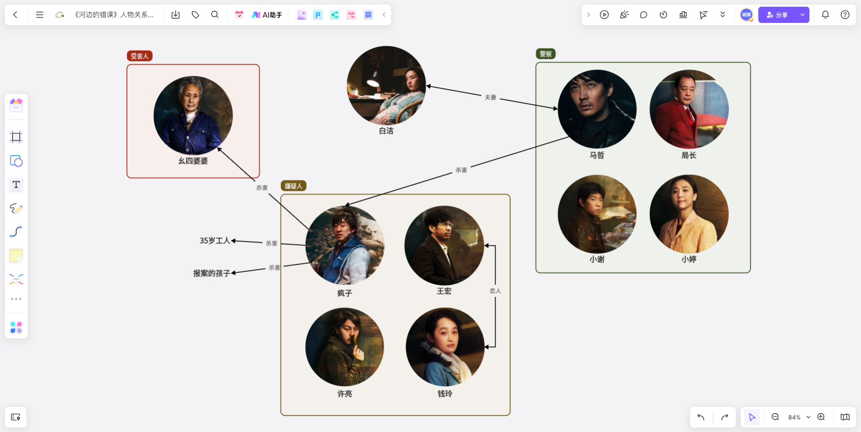
Task: Select the 嫌疑人 group label
Action: 294,186
